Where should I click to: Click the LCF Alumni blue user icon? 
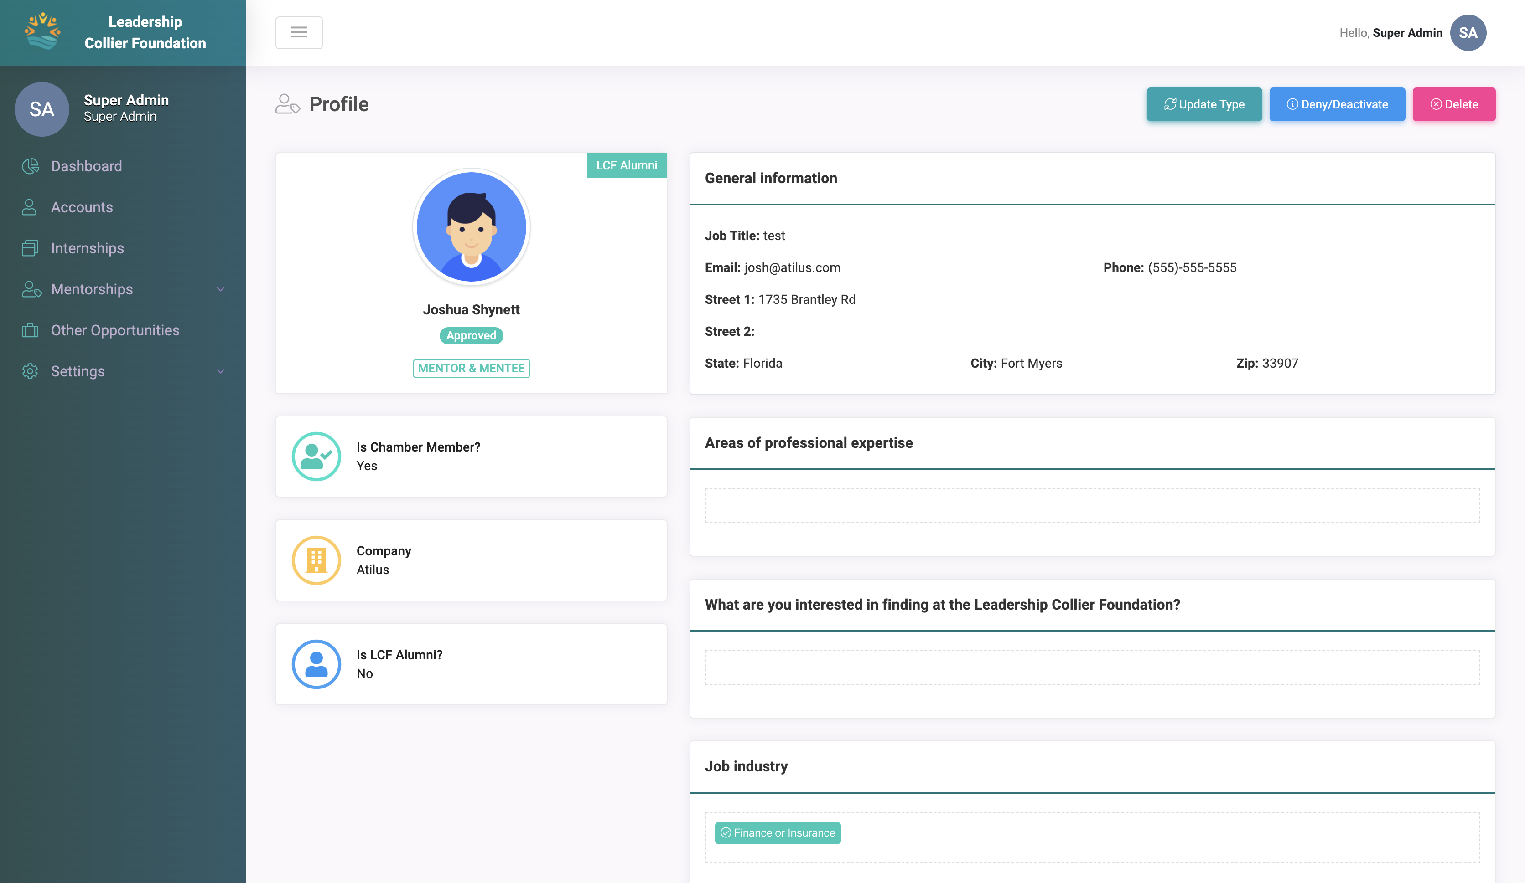click(x=316, y=664)
